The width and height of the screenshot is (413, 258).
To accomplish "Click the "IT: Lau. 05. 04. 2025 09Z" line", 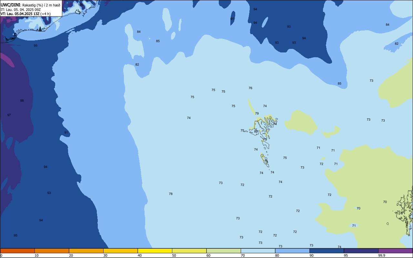I will (x=21, y=10).
